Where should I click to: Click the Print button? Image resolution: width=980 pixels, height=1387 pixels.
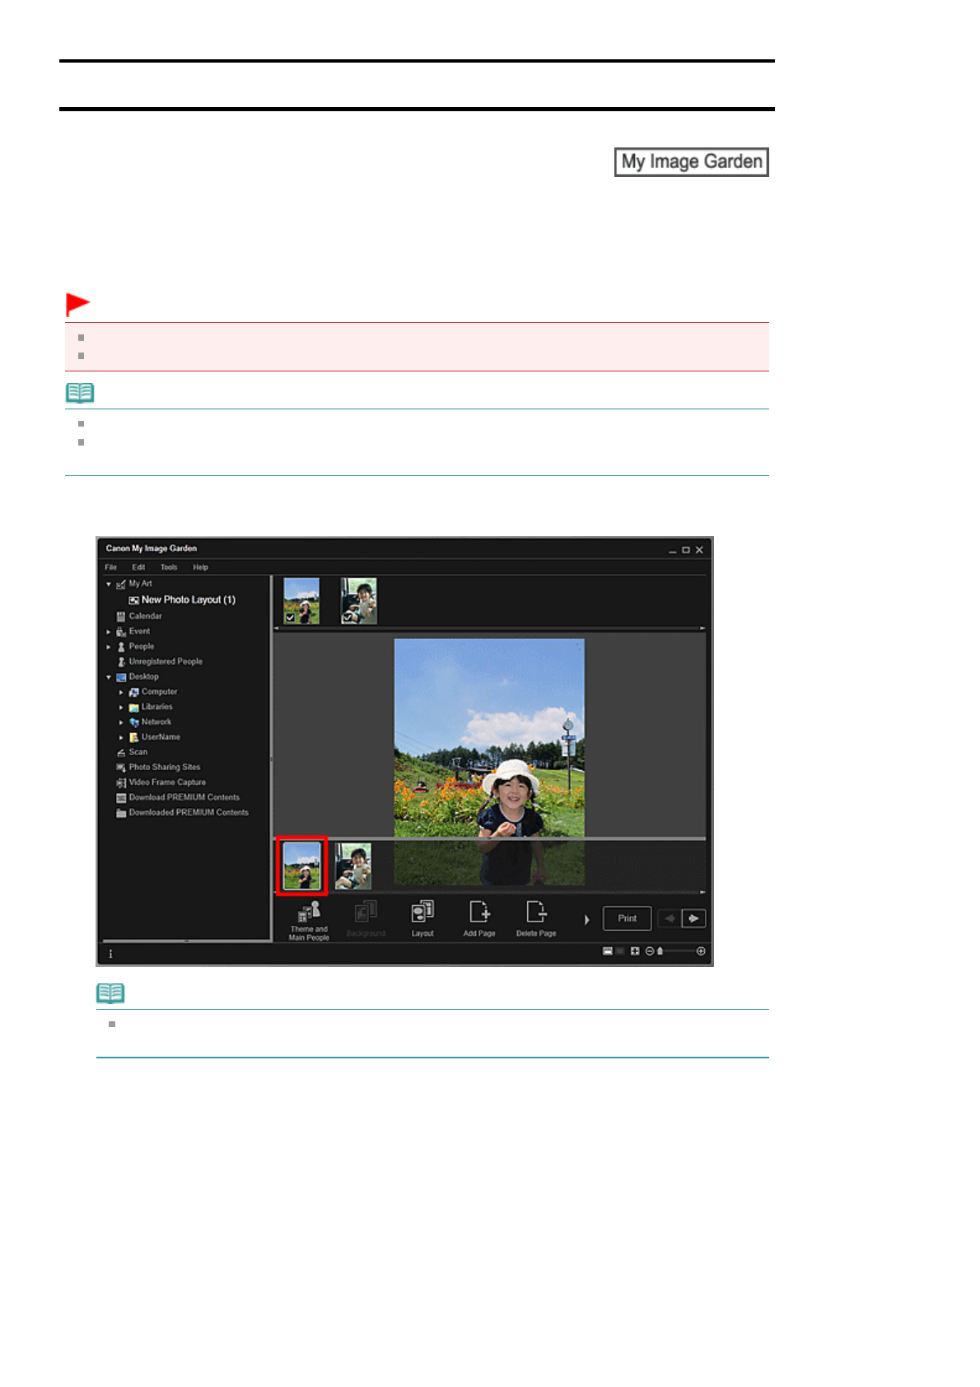[627, 918]
